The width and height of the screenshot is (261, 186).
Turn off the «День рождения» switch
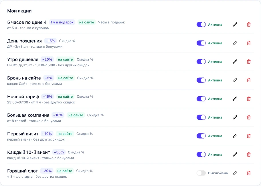201,43
